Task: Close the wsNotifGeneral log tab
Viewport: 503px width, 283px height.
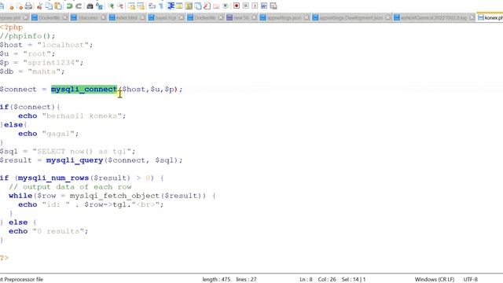Action: tap(472, 17)
